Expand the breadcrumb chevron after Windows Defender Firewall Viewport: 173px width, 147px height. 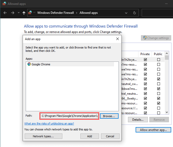pos(76,13)
